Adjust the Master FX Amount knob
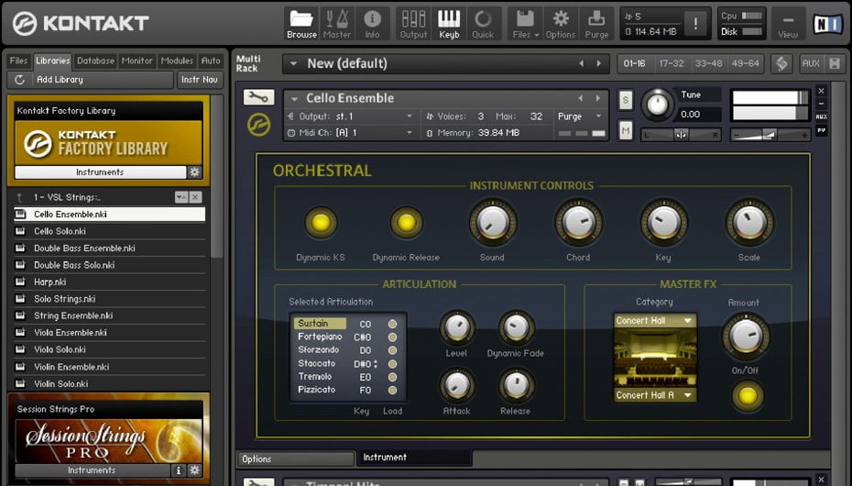This screenshot has height=486, width=852. click(746, 336)
